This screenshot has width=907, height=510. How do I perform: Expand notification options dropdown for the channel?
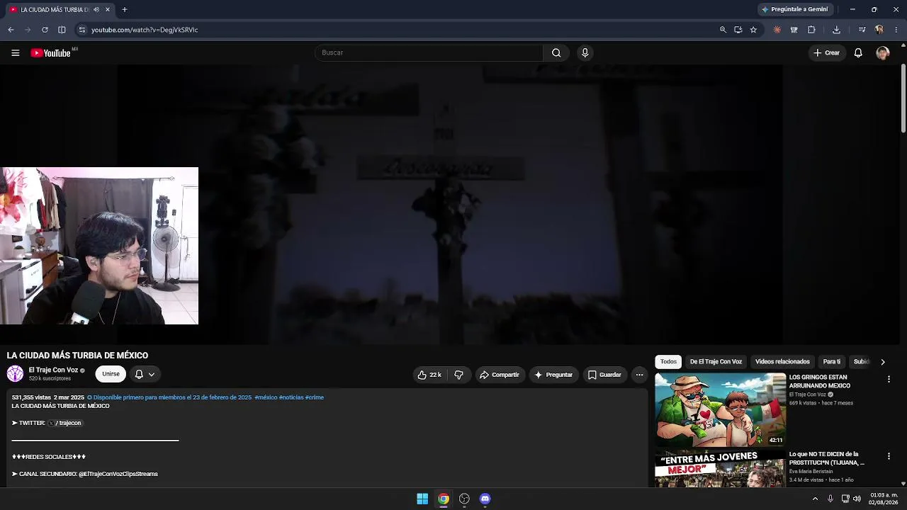click(x=145, y=374)
